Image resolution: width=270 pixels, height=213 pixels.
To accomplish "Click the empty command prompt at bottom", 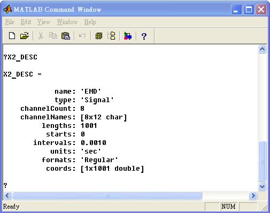I will point(5,186).
